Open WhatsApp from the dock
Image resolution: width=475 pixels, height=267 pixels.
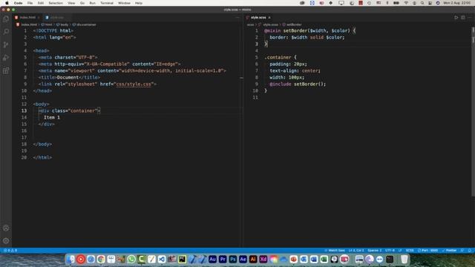coord(131,260)
